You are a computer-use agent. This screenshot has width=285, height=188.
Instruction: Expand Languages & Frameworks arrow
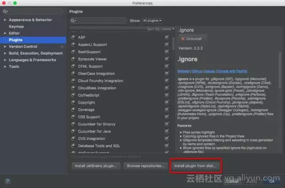click(5, 60)
